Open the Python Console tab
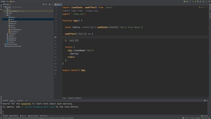 pos(33,116)
